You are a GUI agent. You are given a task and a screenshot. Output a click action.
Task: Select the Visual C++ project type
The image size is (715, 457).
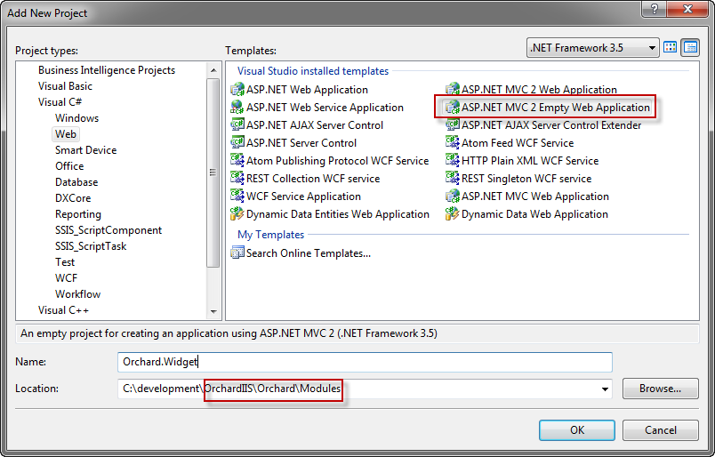[x=63, y=310]
